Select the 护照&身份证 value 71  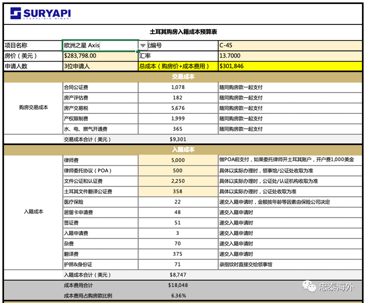coord(178,264)
